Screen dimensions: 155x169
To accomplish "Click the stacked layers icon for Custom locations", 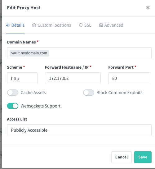I will coord(34,25).
